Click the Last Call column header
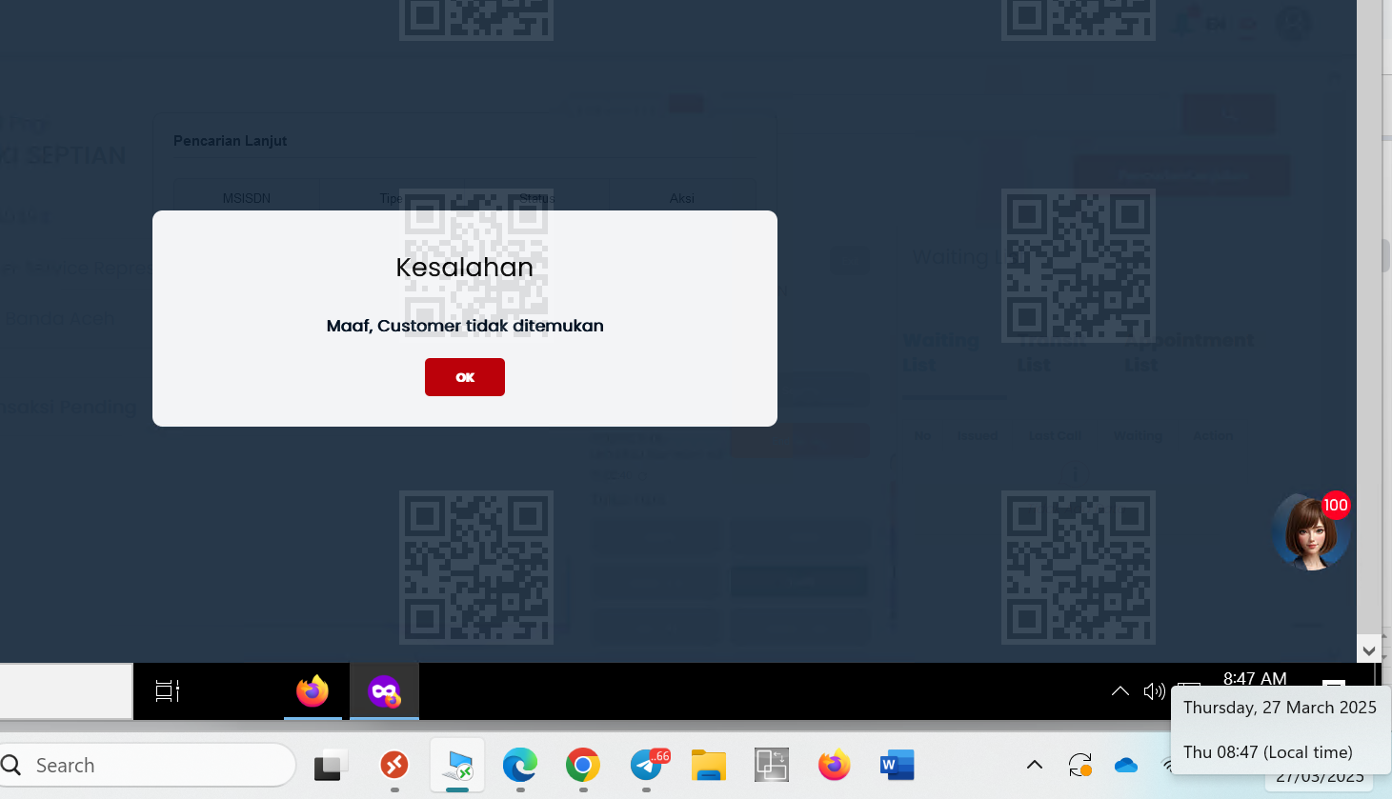This screenshot has height=799, width=1392. [1055, 436]
